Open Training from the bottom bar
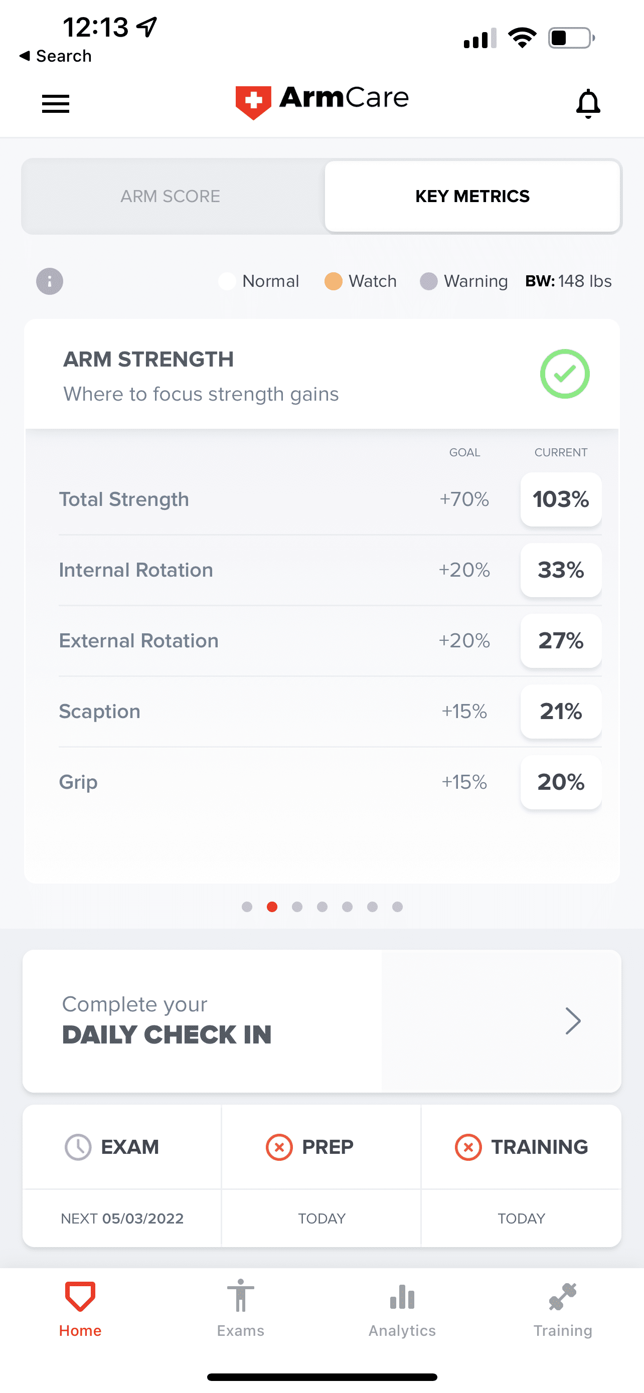The height and width of the screenshot is (1393, 644). (562, 1308)
